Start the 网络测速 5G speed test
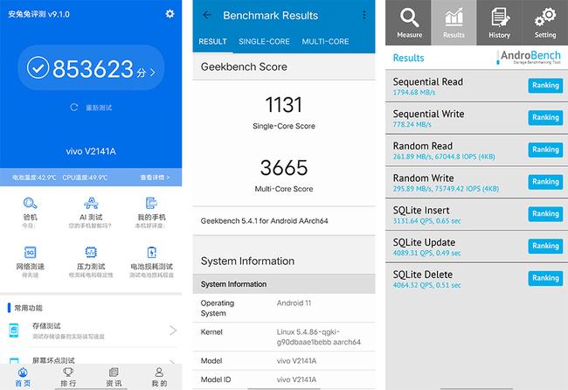Image resolution: width=568 pixels, height=390 pixels. point(30,254)
